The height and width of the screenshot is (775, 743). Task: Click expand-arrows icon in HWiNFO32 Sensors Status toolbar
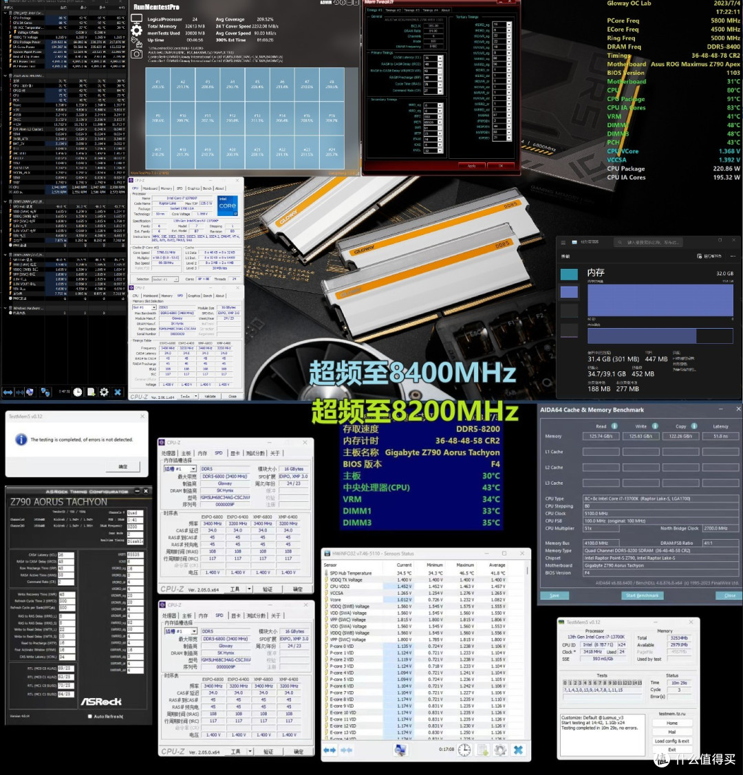(330, 750)
